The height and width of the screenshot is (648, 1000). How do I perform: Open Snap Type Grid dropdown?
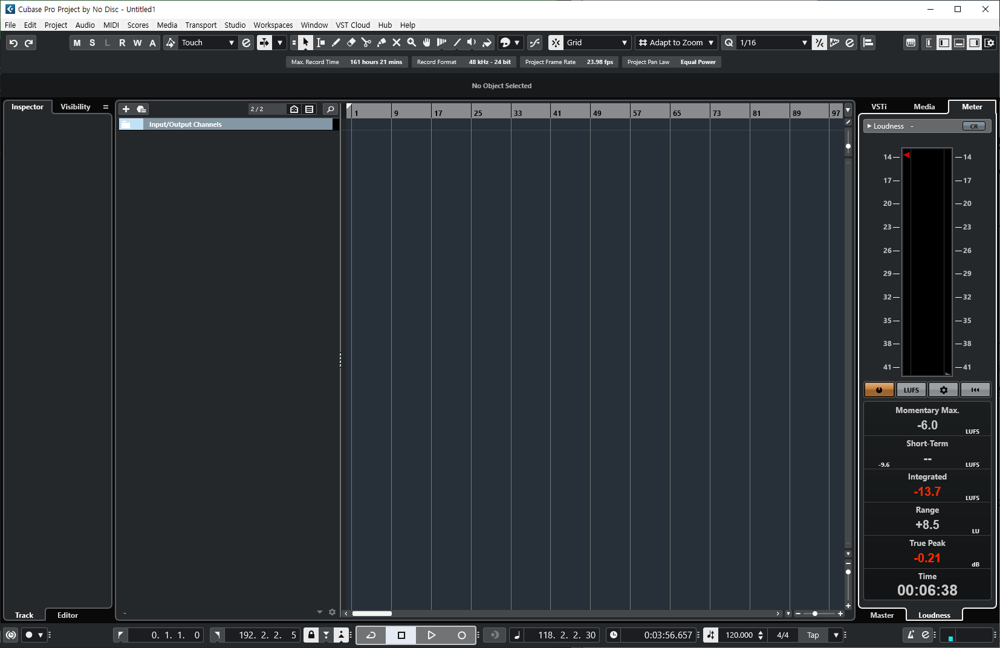pyautogui.click(x=597, y=42)
